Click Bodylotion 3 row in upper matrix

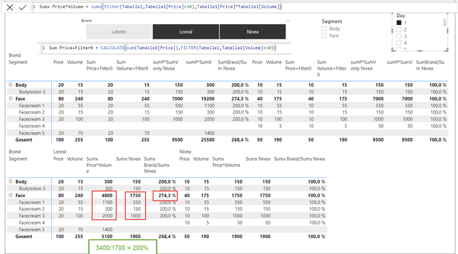click(x=228, y=92)
